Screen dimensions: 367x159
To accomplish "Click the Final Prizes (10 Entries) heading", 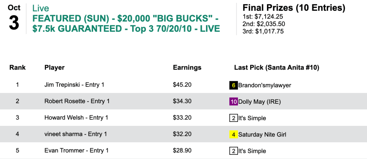I will click(294, 8).
